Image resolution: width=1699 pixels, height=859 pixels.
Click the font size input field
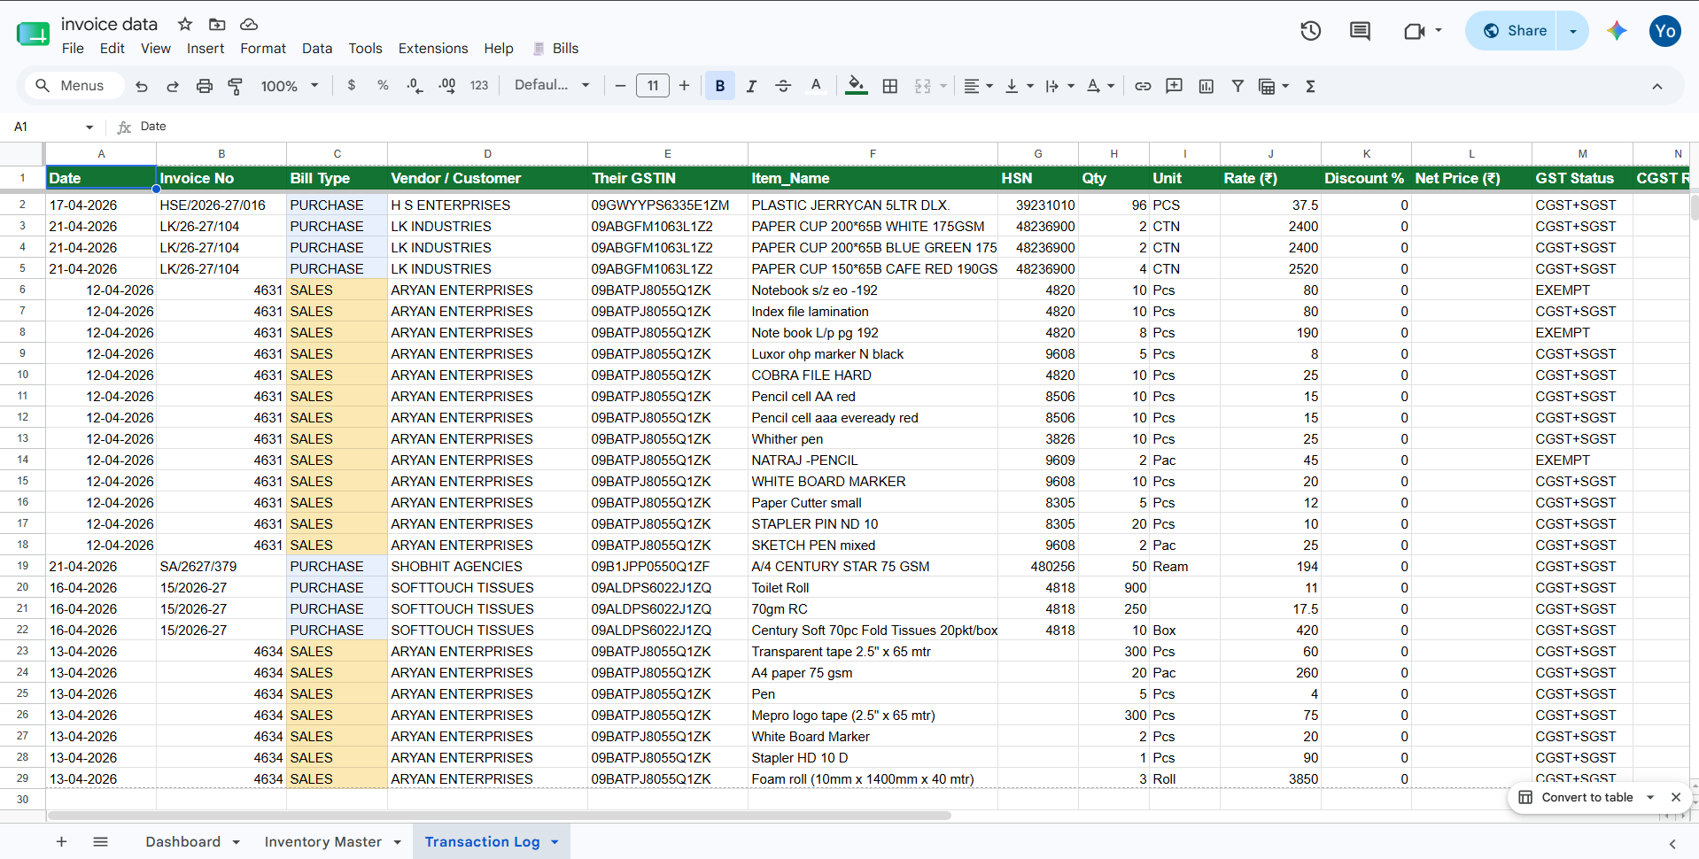[x=653, y=86]
